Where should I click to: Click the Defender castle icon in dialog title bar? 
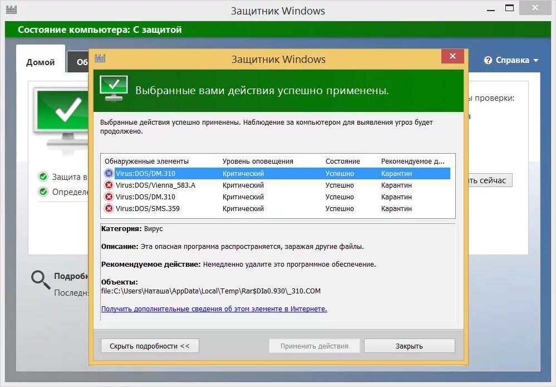(x=100, y=58)
